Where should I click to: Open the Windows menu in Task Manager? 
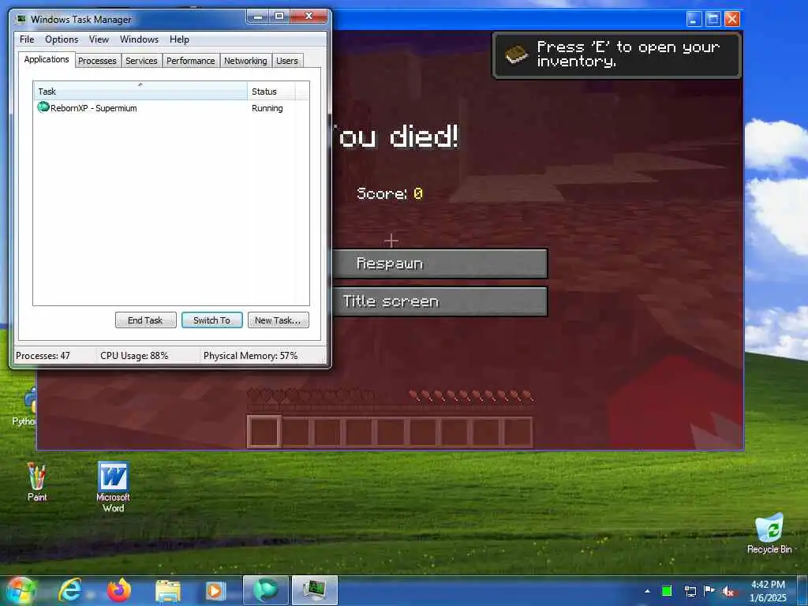[139, 39]
